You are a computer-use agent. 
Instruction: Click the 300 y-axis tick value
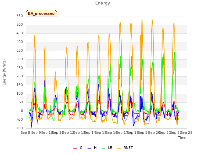click(x=20, y=59)
